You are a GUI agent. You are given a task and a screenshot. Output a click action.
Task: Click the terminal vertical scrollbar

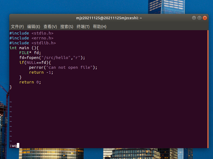point(208,89)
